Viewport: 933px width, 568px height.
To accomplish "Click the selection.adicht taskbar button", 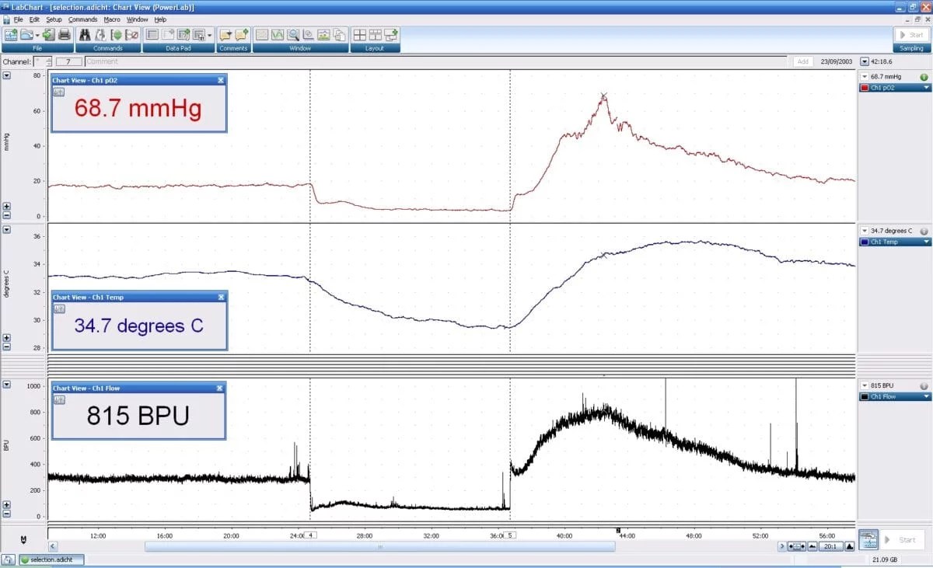I will 49,559.
